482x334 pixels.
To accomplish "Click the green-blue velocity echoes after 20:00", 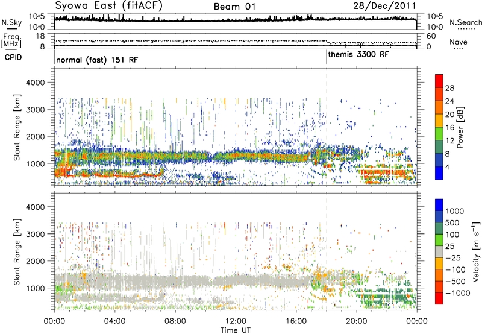I will [387, 297].
